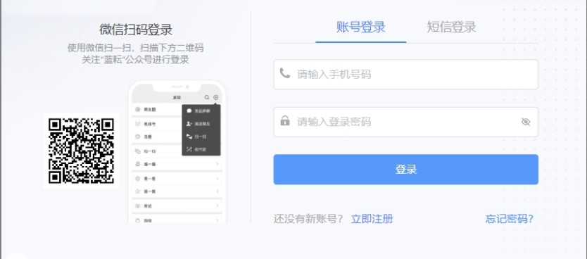This screenshot has height=259, width=587.
Task: Click the blue 登录 button
Action: click(x=406, y=169)
